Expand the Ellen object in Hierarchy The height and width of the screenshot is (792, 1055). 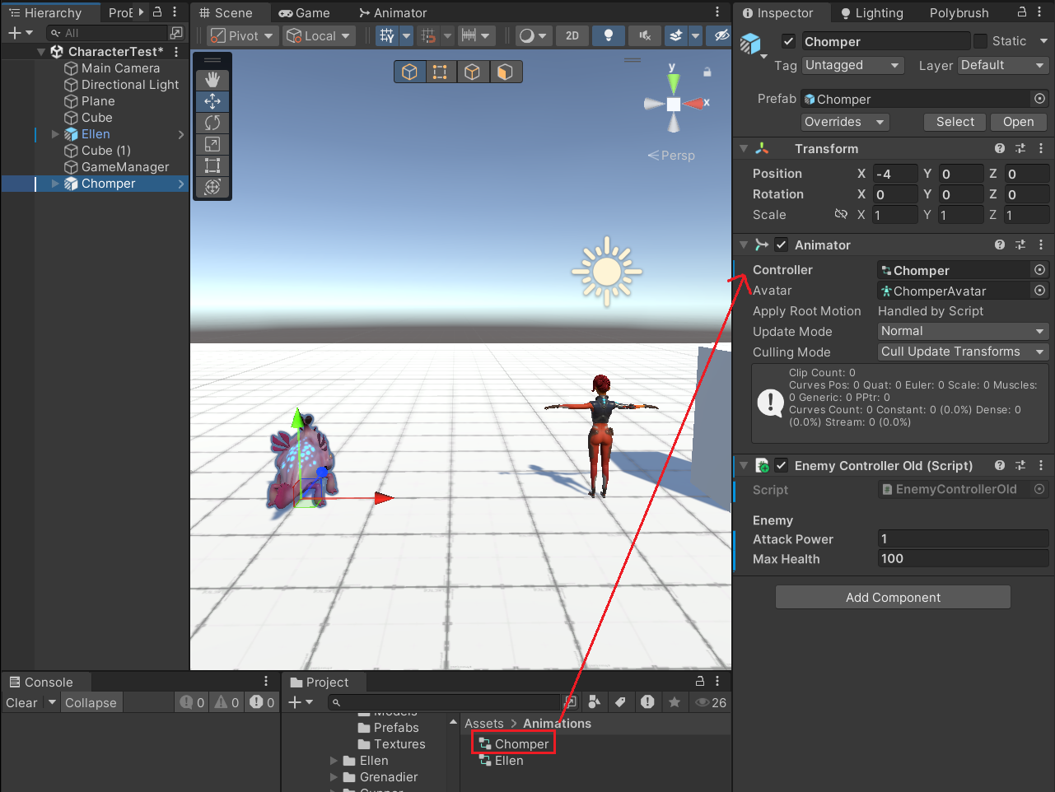tap(56, 134)
